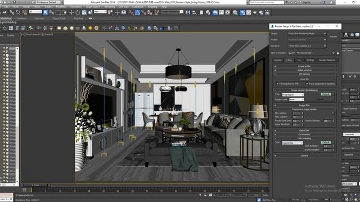Open the Schematic View icon
This screenshot has width=360, height=202.
pyautogui.click(x=227, y=12)
